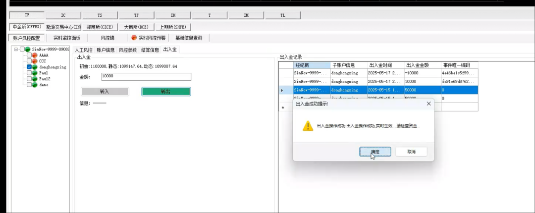Open the 实时监控面板 section
Image resolution: width=535 pixels, height=213 pixels.
point(67,38)
